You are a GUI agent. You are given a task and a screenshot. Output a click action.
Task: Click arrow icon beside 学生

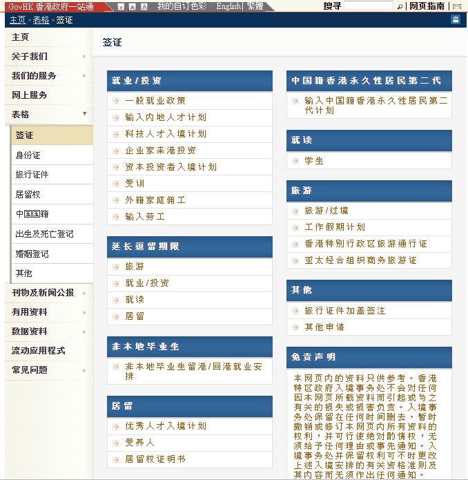pos(295,161)
